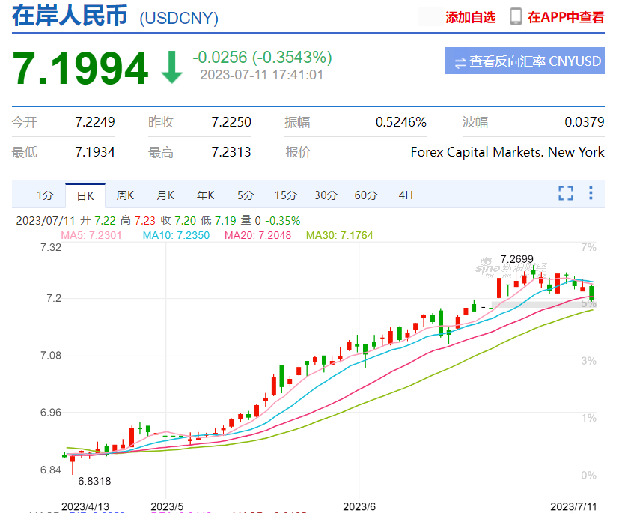Image resolution: width=619 pixels, height=513 pixels.
Task: Click 添加自选 to add to watchlist
Action: pos(470,18)
